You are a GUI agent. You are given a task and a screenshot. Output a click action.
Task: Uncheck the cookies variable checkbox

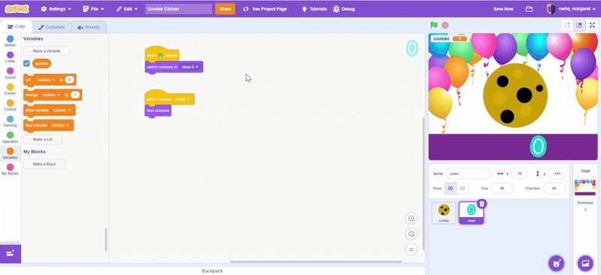pos(26,64)
